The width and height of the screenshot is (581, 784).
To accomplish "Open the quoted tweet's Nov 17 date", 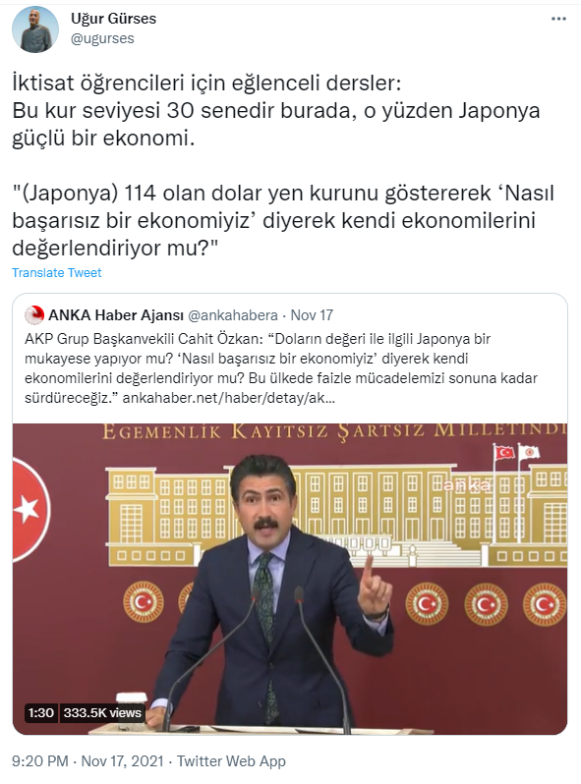I will click(x=312, y=315).
